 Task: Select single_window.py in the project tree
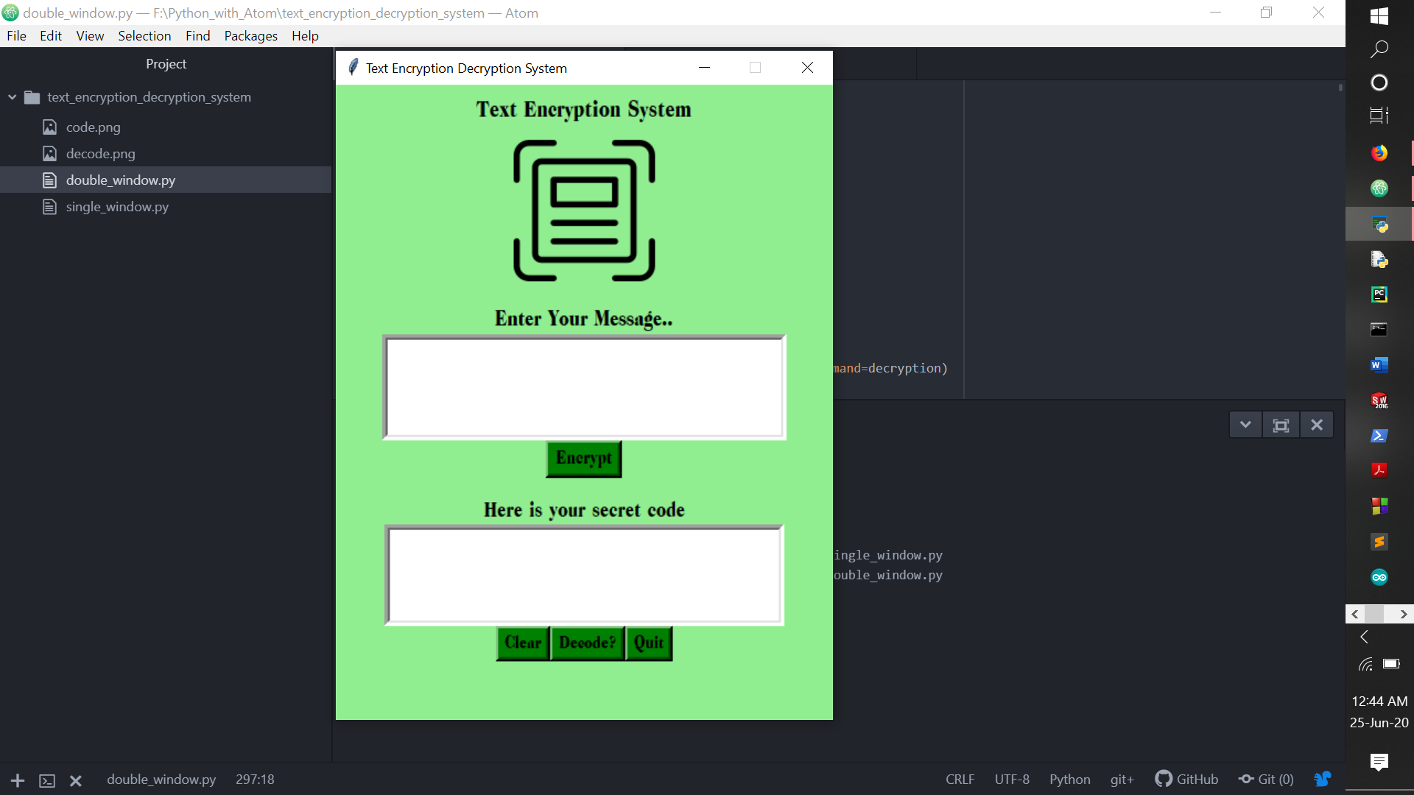117,207
